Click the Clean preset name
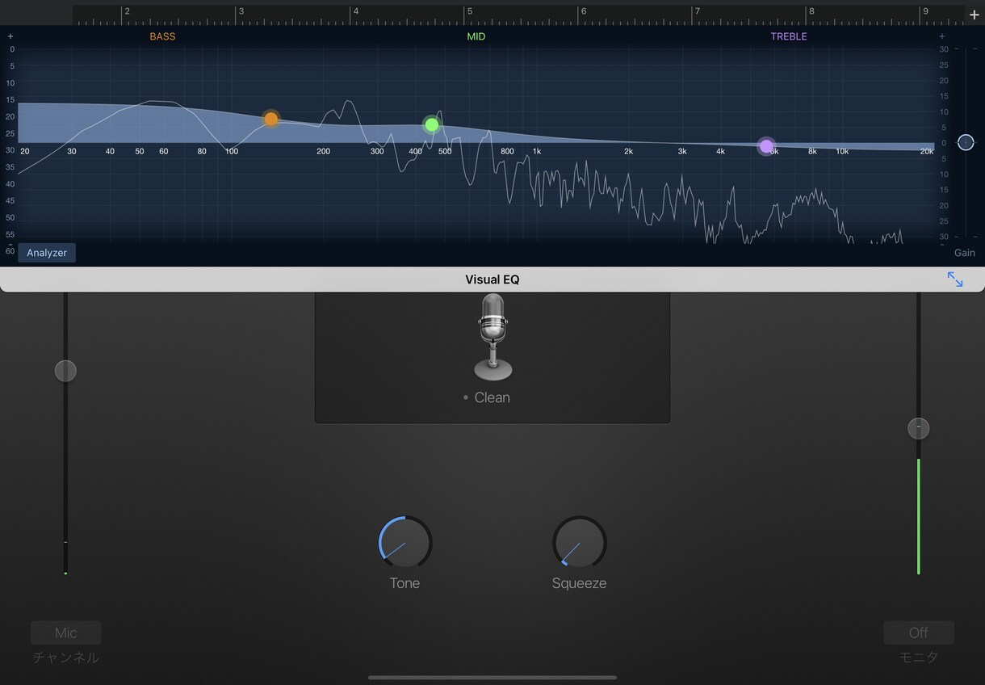This screenshot has width=985, height=685. click(492, 397)
